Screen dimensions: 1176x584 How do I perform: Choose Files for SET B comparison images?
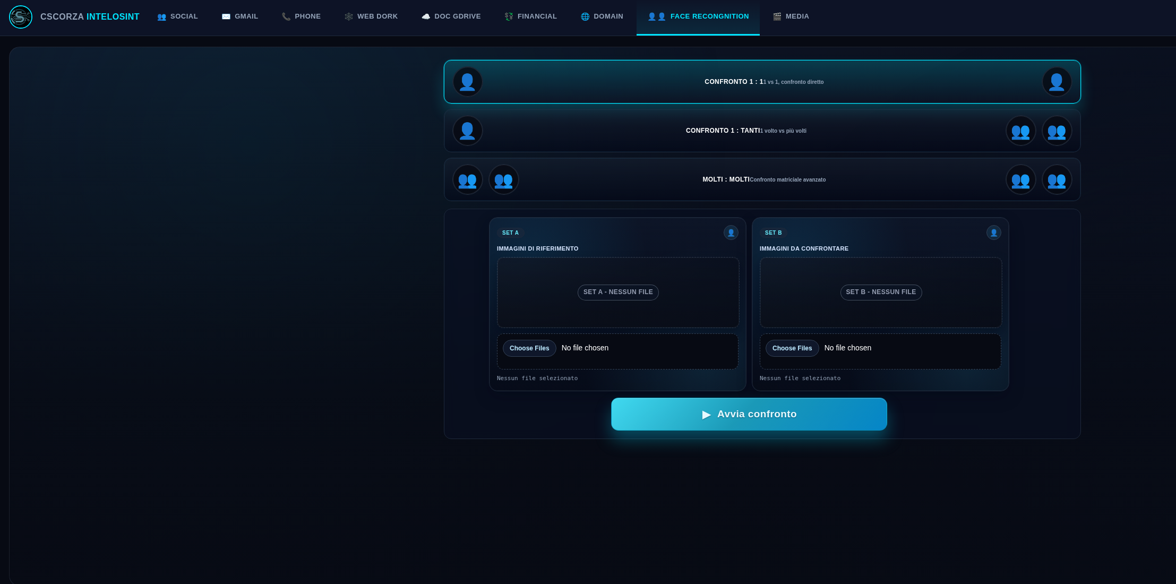[x=792, y=348]
